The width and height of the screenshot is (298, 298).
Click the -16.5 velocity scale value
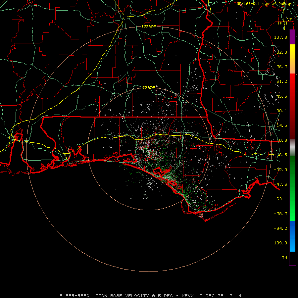point(282,155)
